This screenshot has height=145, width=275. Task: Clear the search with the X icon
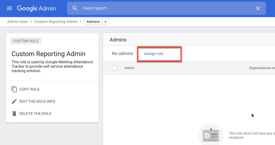pyautogui.click(x=258, y=8)
